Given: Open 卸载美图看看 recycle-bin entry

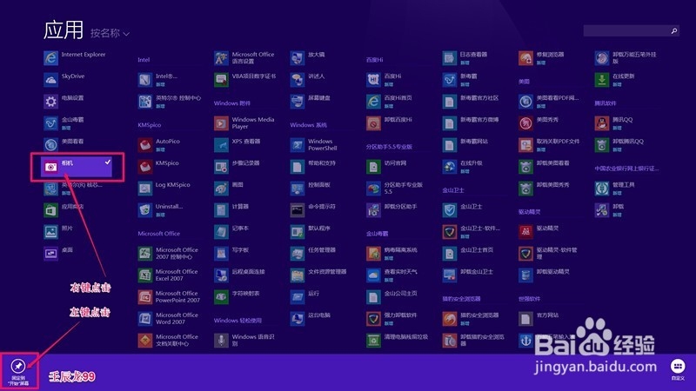Looking at the screenshot, I should coord(545,166).
